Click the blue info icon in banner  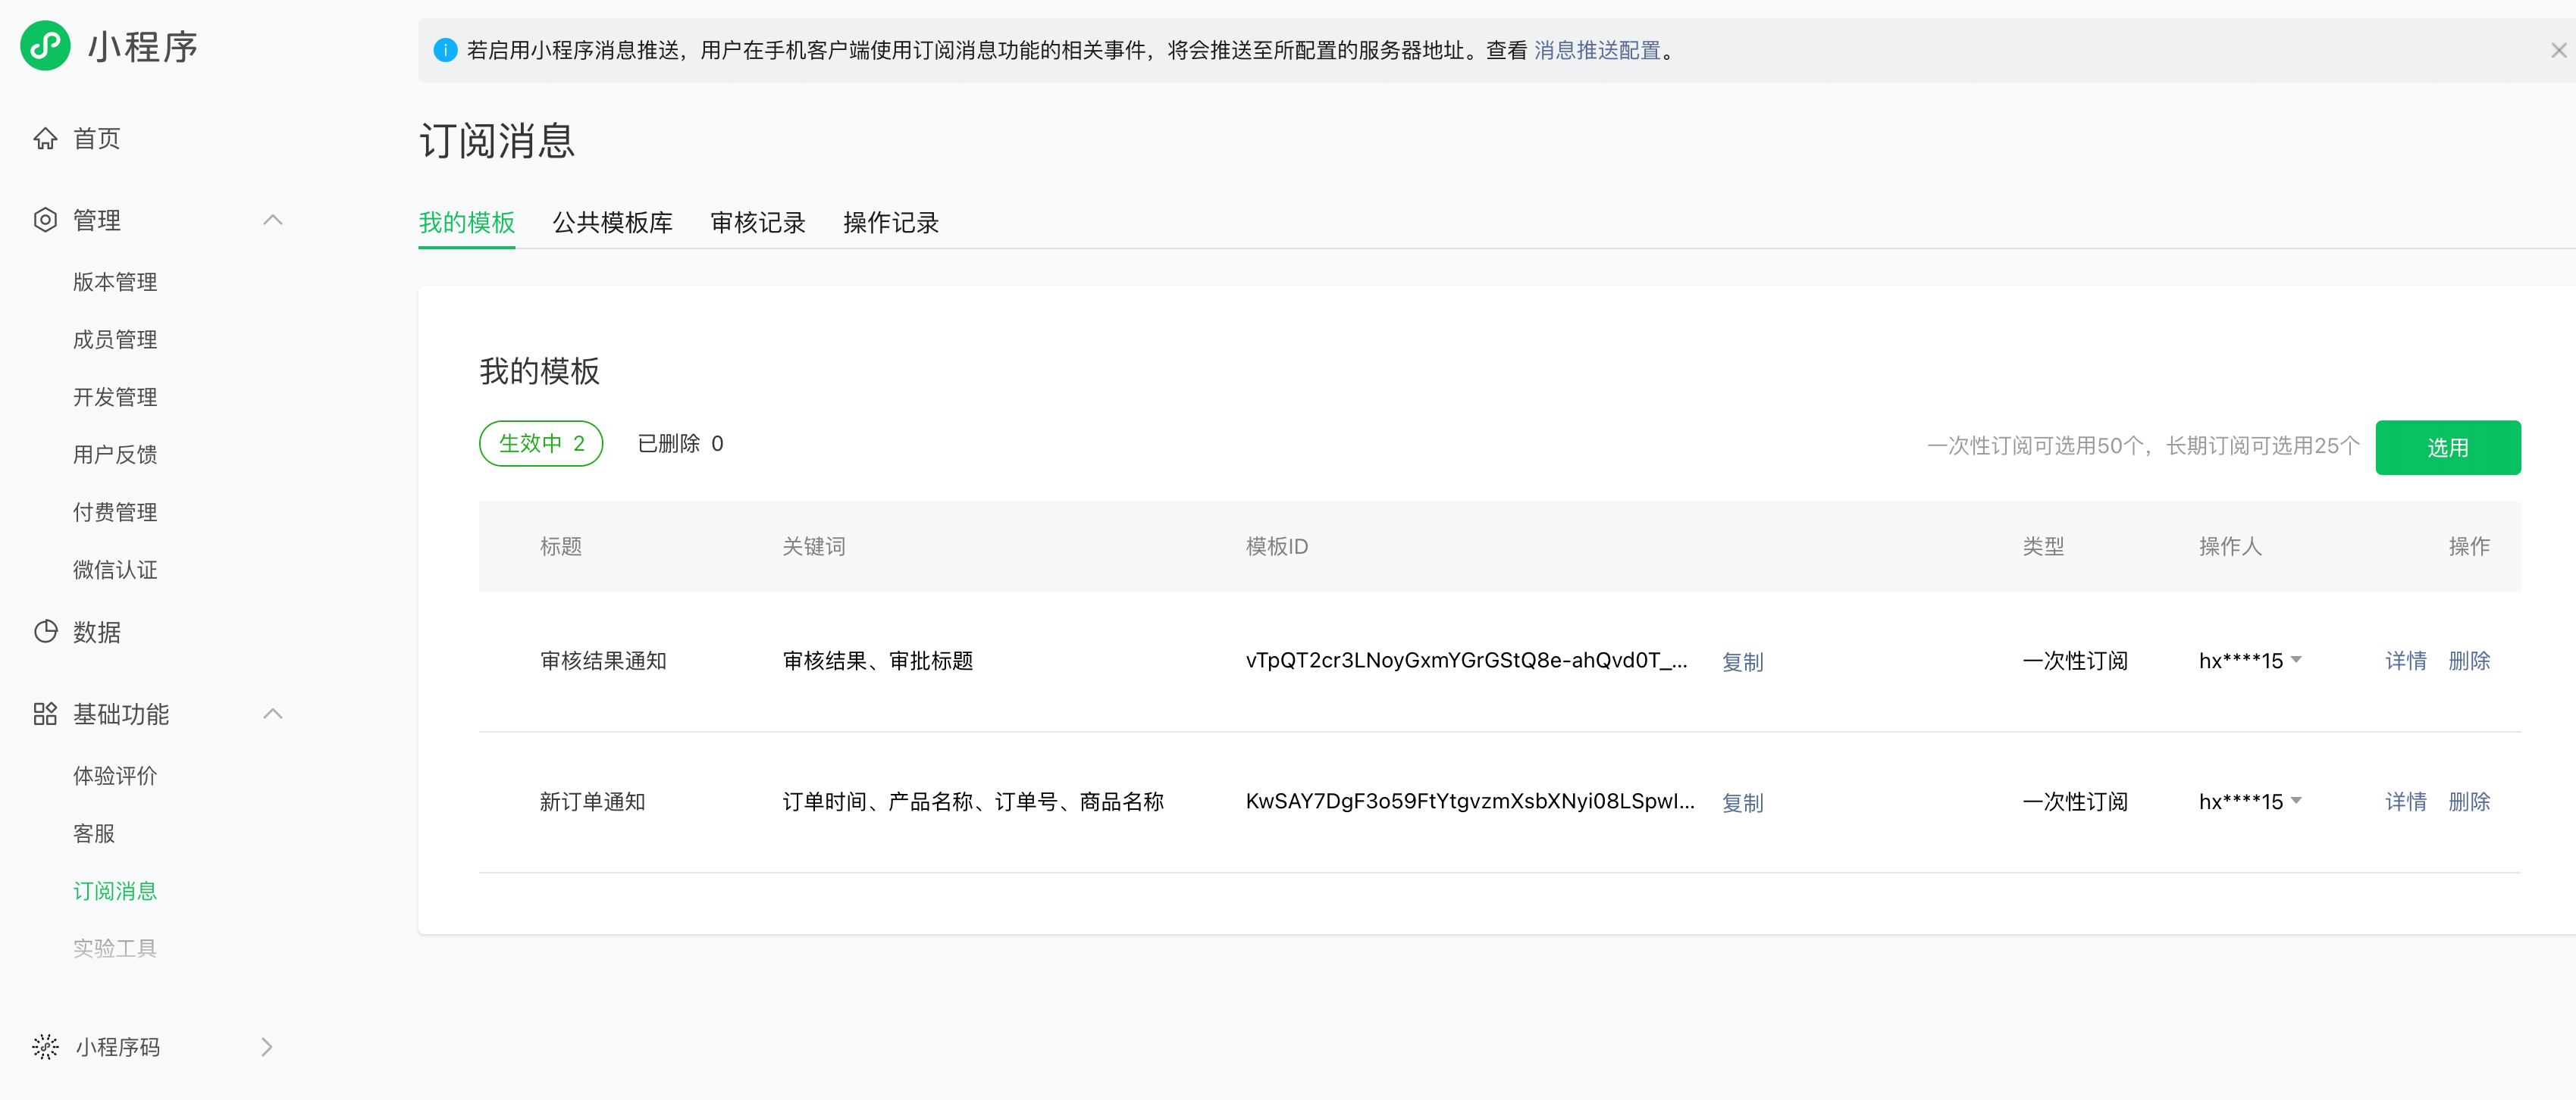coord(445,50)
